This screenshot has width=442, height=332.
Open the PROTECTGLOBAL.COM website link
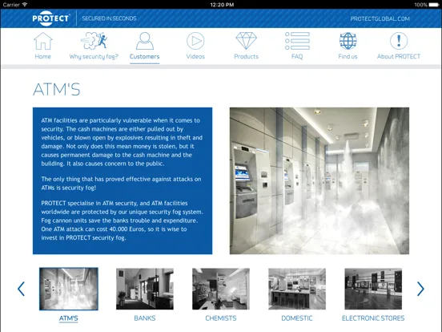pyautogui.click(x=380, y=19)
